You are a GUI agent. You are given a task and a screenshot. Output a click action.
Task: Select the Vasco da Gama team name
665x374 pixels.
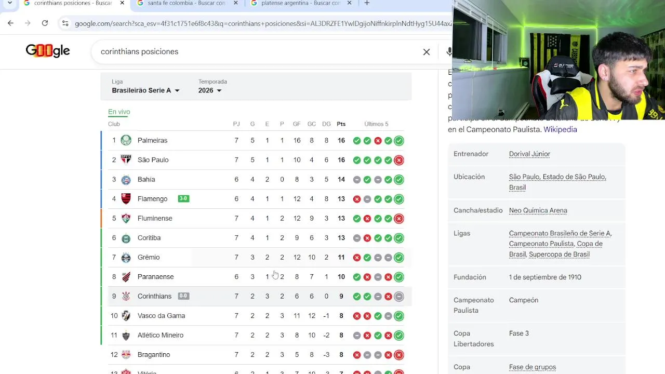click(161, 316)
